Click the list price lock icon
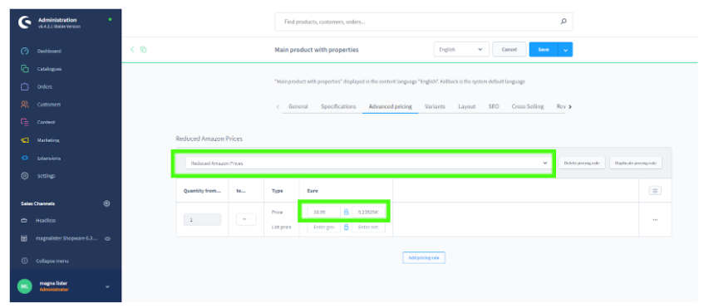 [346, 227]
